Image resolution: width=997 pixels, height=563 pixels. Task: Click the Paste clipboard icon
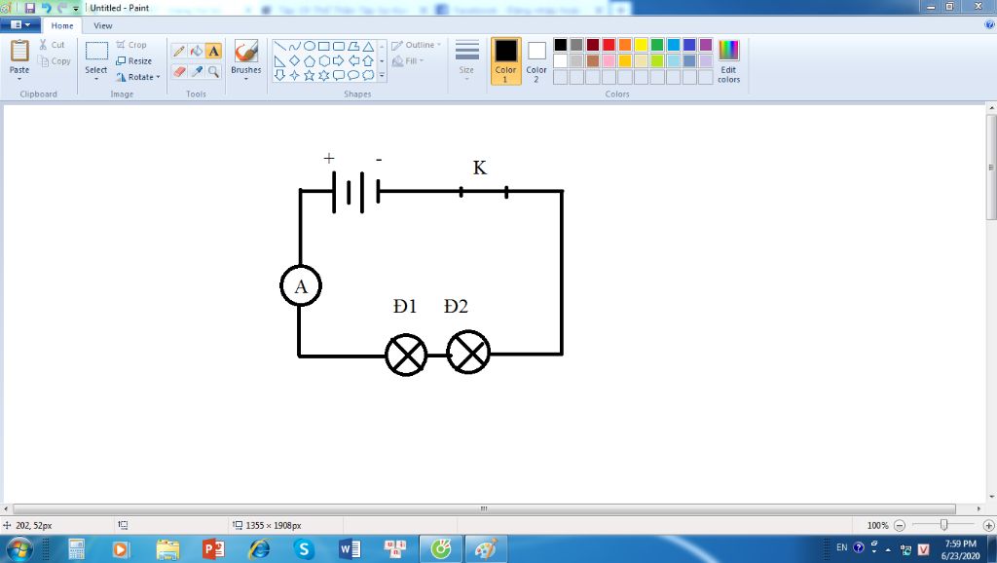19,51
